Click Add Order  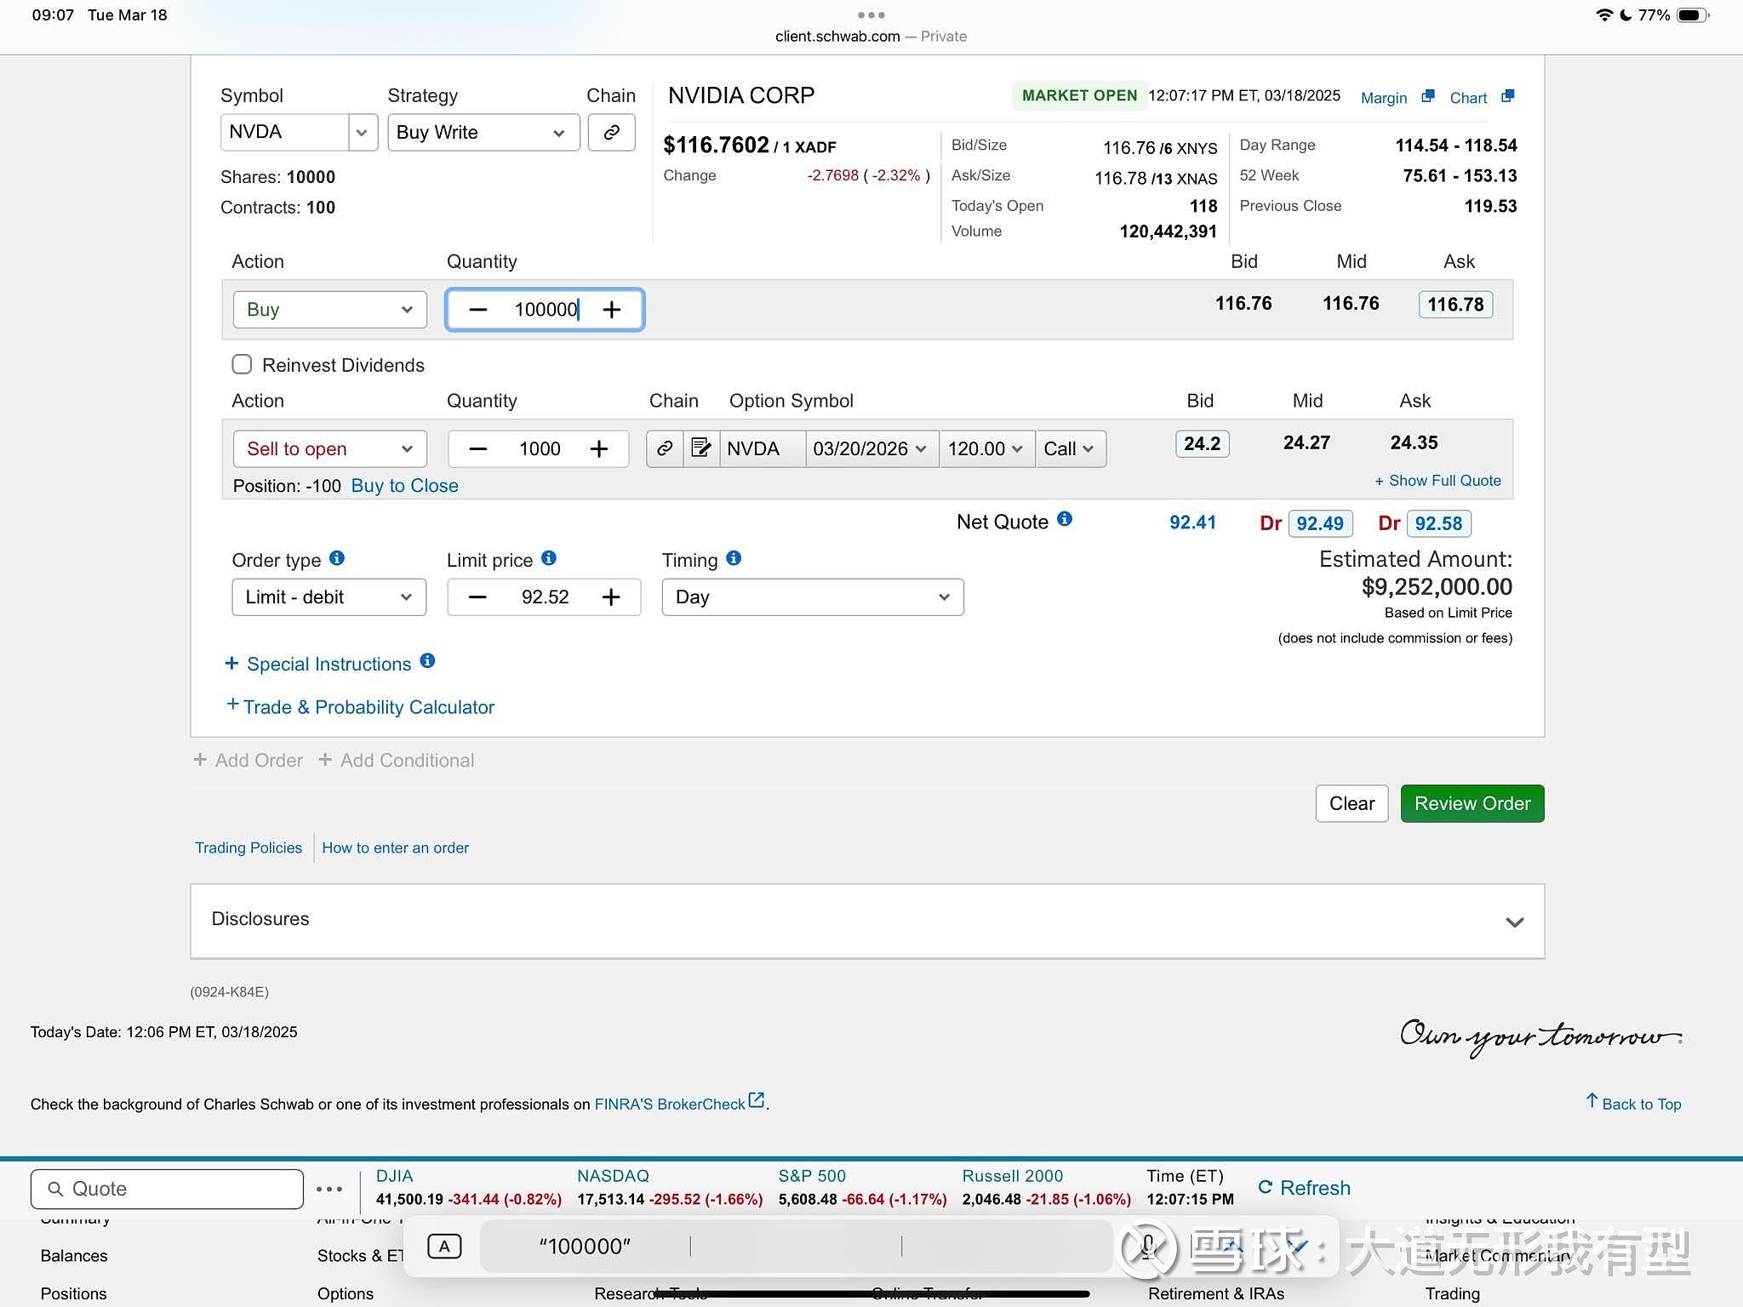coord(249,761)
